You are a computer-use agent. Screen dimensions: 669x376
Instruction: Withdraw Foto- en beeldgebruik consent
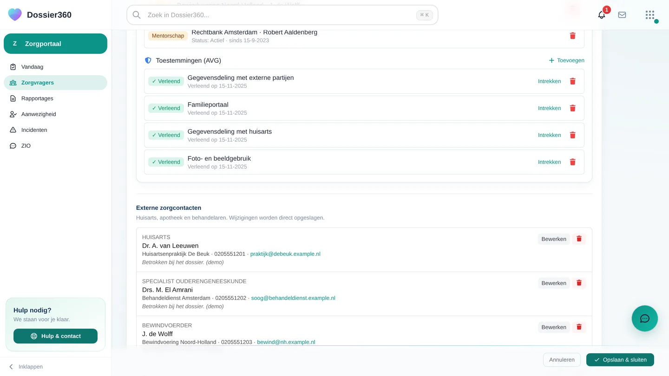pyautogui.click(x=550, y=162)
